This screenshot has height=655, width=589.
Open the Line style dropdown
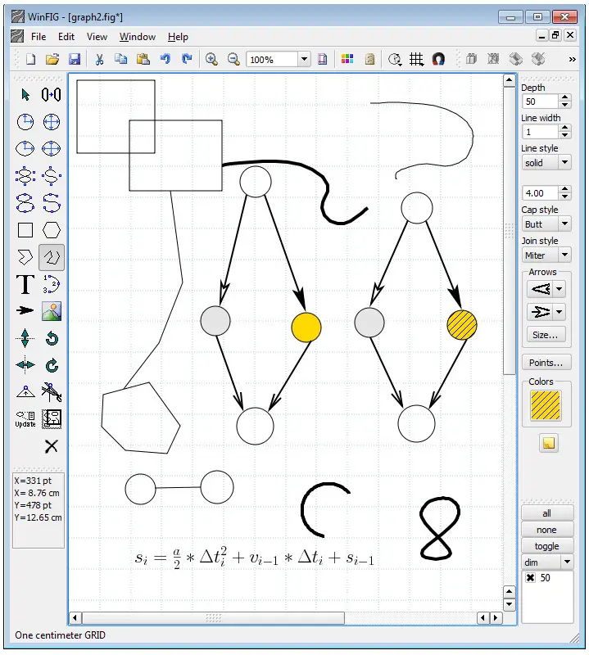tap(564, 162)
